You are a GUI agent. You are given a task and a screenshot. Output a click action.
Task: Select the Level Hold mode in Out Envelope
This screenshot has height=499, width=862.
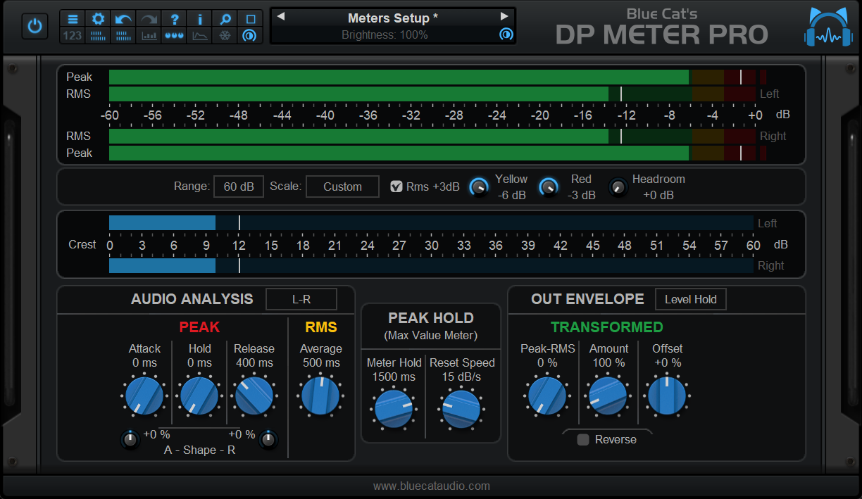690,298
